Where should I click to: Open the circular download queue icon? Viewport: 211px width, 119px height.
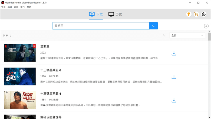[x=206, y=26]
